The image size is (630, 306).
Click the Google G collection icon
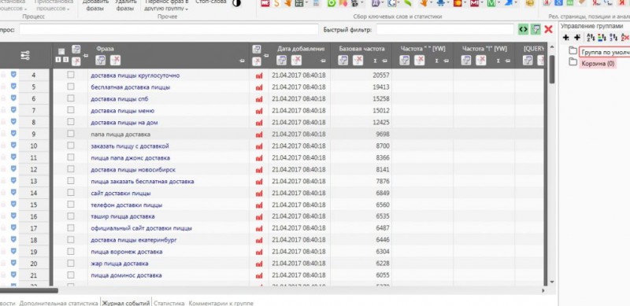(x=393, y=3)
